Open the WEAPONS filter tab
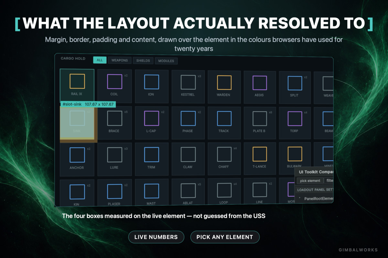Screen dimensions: 388x258 [120, 60]
